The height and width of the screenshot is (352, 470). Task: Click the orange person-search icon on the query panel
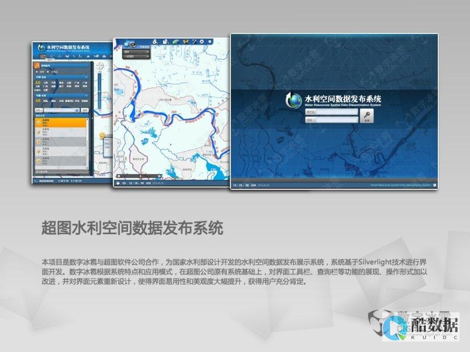point(37,66)
